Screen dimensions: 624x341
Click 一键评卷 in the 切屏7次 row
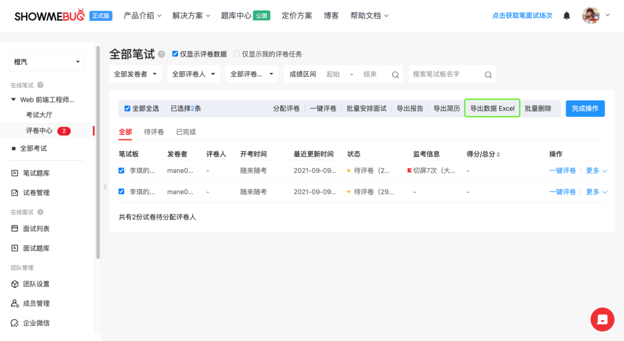click(562, 170)
